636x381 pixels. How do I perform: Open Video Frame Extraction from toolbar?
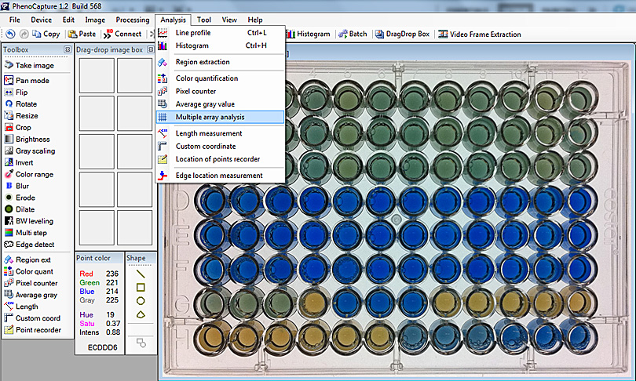pyautogui.click(x=479, y=34)
